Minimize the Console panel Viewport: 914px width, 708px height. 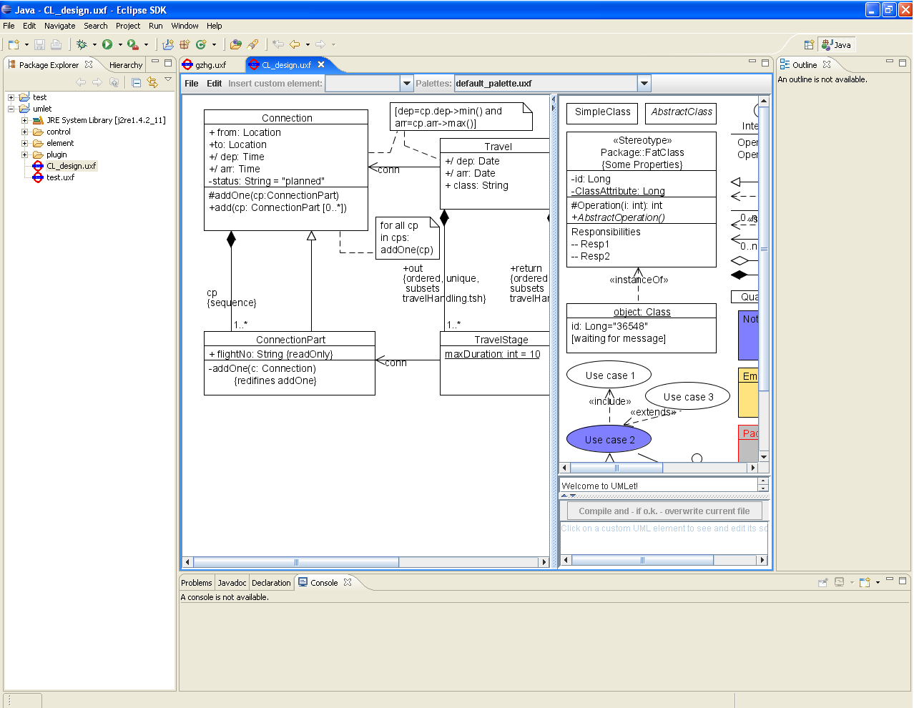pyautogui.click(x=890, y=580)
